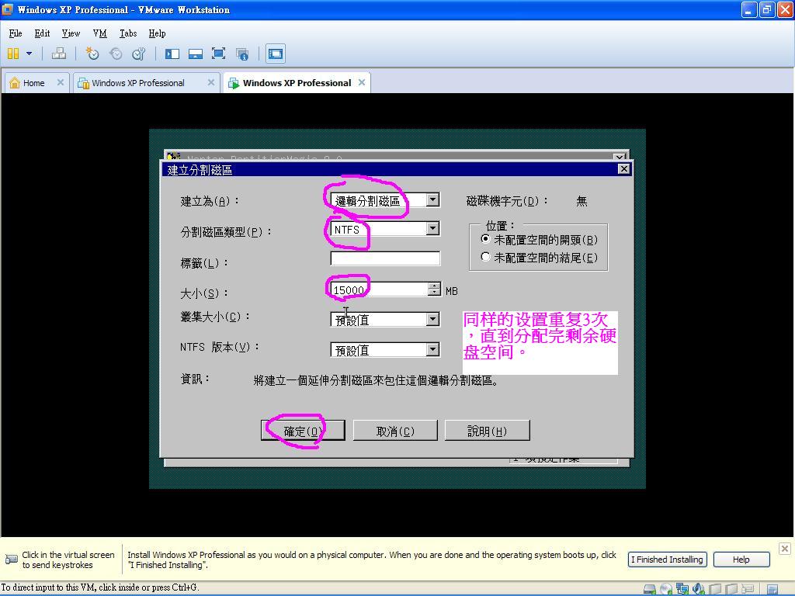Expand the 分割磁區類型 NTFS dropdown
Screen dimensions: 795x596
(432, 229)
